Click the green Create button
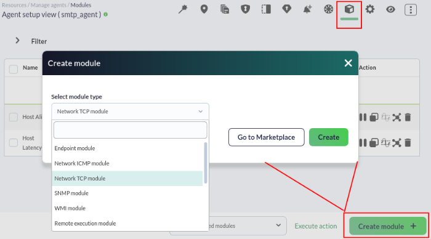This screenshot has height=239, width=431. coord(328,137)
